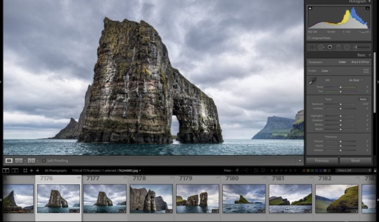This screenshot has height=222, width=379.
Task: Pick the White Balance eyedropper tool
Action: coord(313,80)
